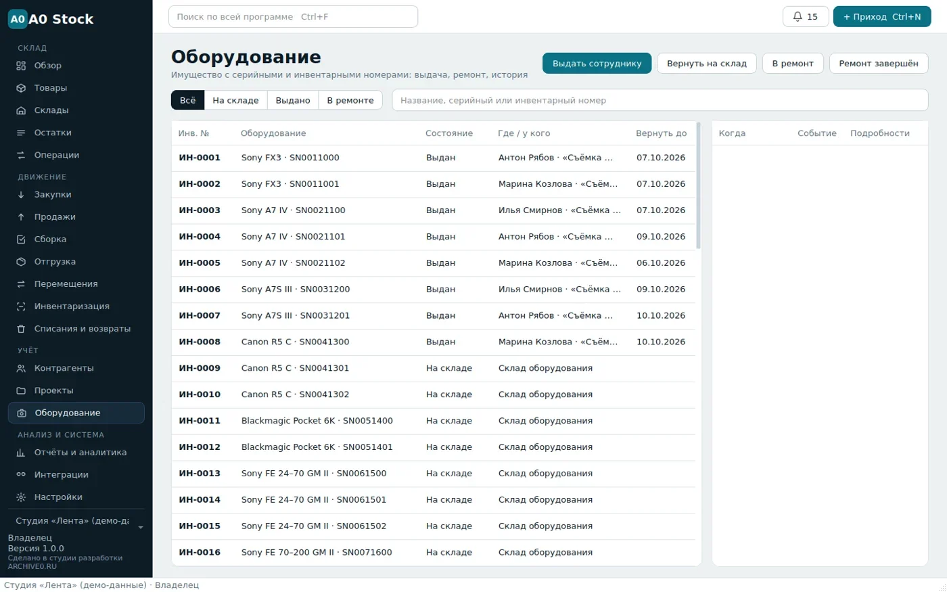Screen dimensions: 947x592
Task: Click the Склады warehouse icon
Action: pos(21,110)
